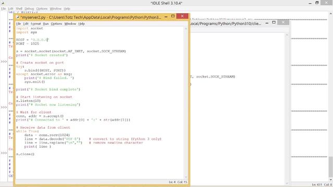The height and width of the screenshot is (187, 333).
Task: Click print('# Socket bind complete') line
Action: [x=48, y=89]
